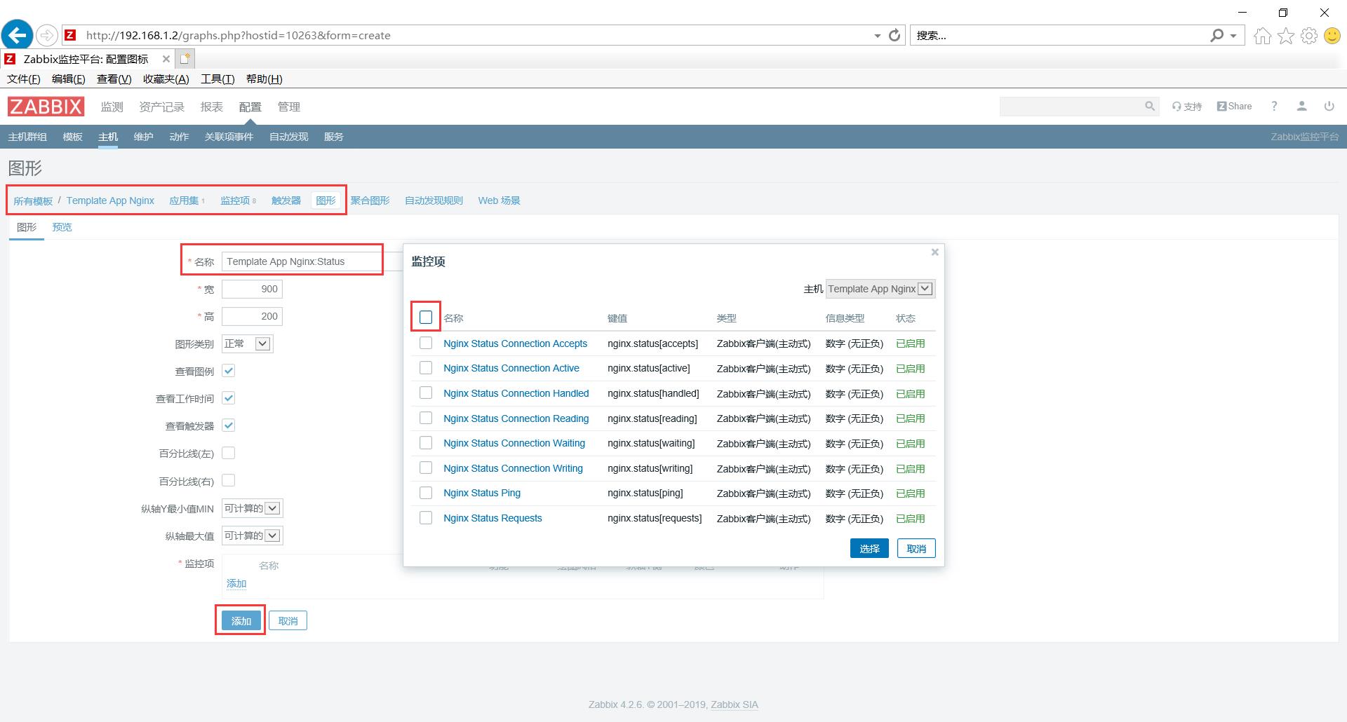The width and height of the screenshot is (1347, 722).
Task: Refresh the page with reload icon
Action: [x=894, y=35]
